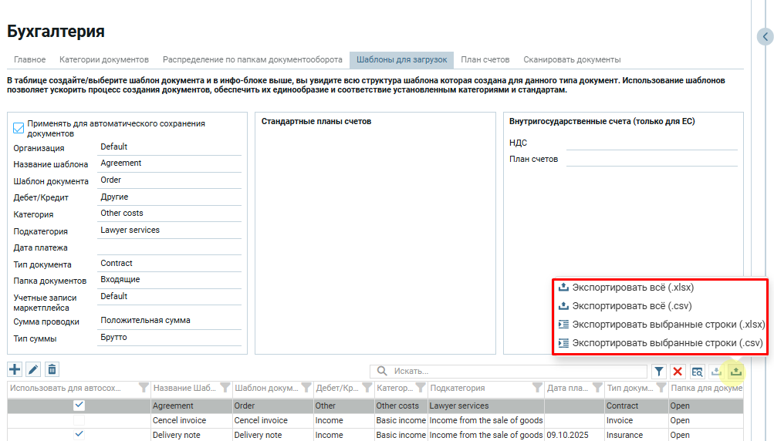Open the Категории документов tab

pyautogui.click(x=103, y=59)
